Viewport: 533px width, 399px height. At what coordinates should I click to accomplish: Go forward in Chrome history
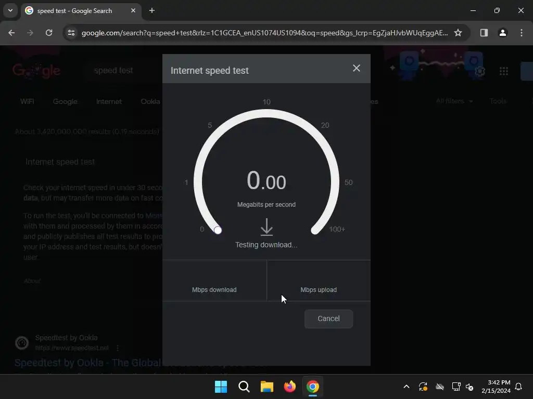[x=30, y=33]
